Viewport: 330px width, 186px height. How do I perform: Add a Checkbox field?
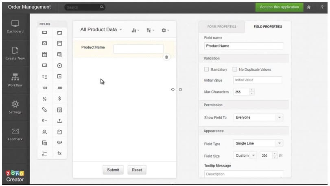[x=59, y=76]
